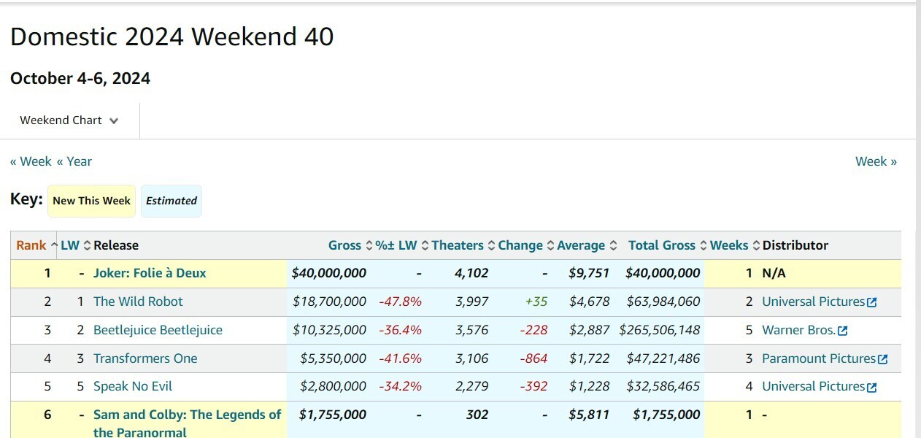Sort table by the %± LW header
Viewport: 921px width, 438px height.
point(396,245)
